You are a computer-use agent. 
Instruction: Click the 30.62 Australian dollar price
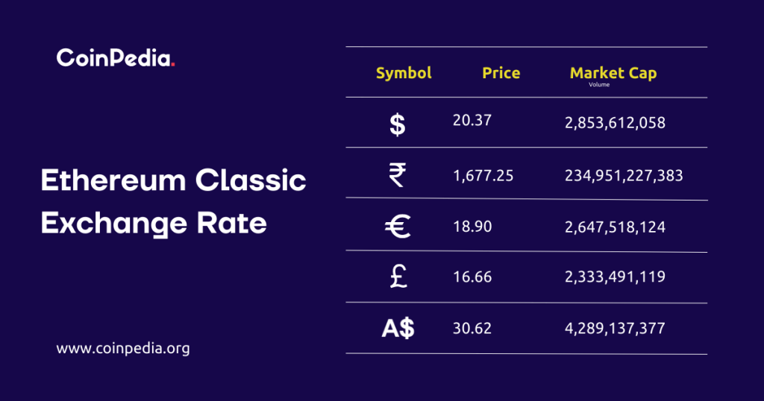click(472, 328)
